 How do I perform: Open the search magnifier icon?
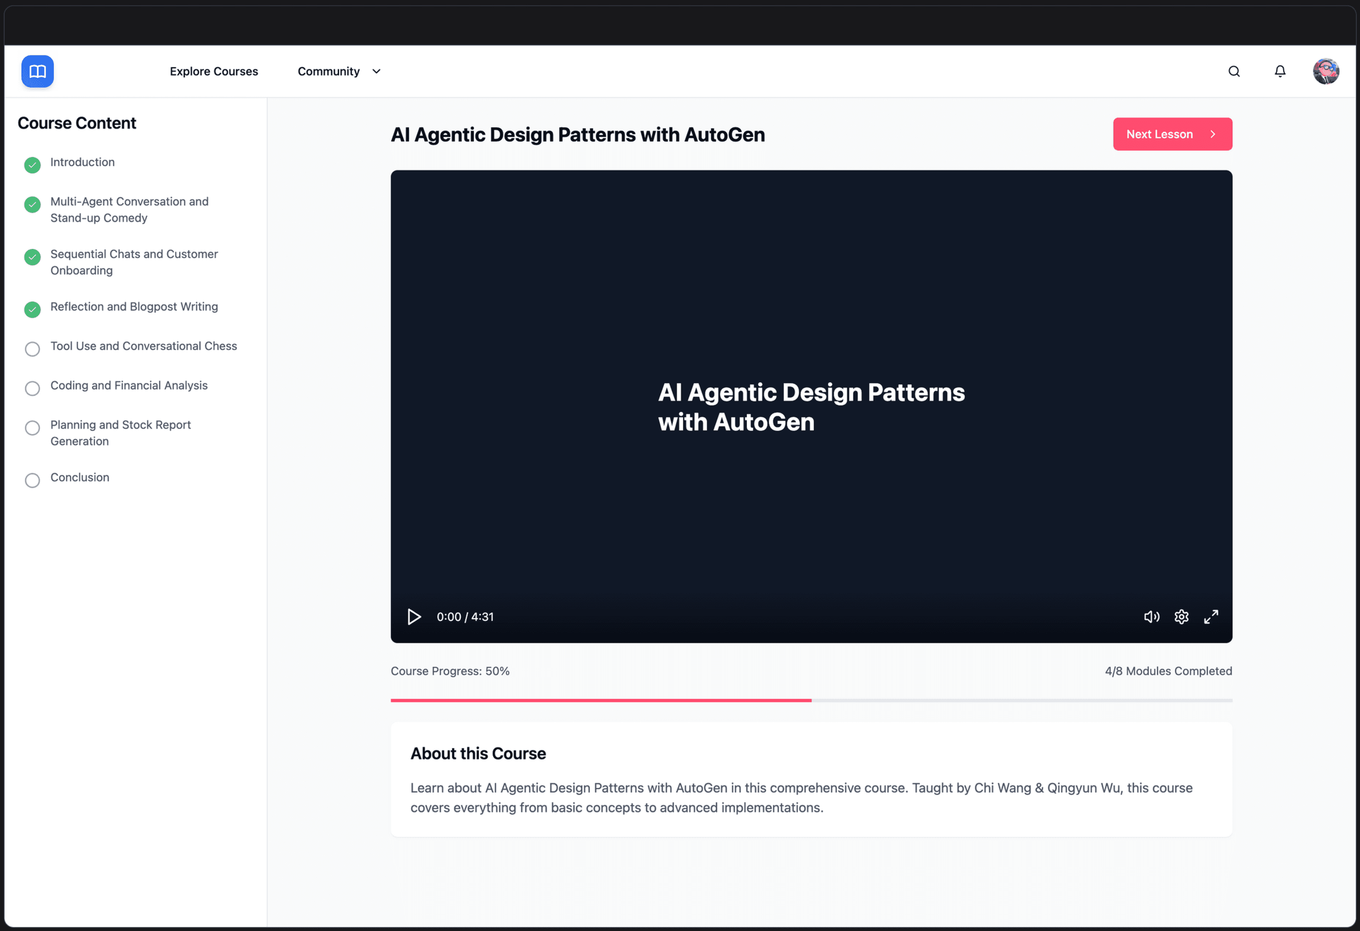pyautogui.click(x=1234, y=71)
